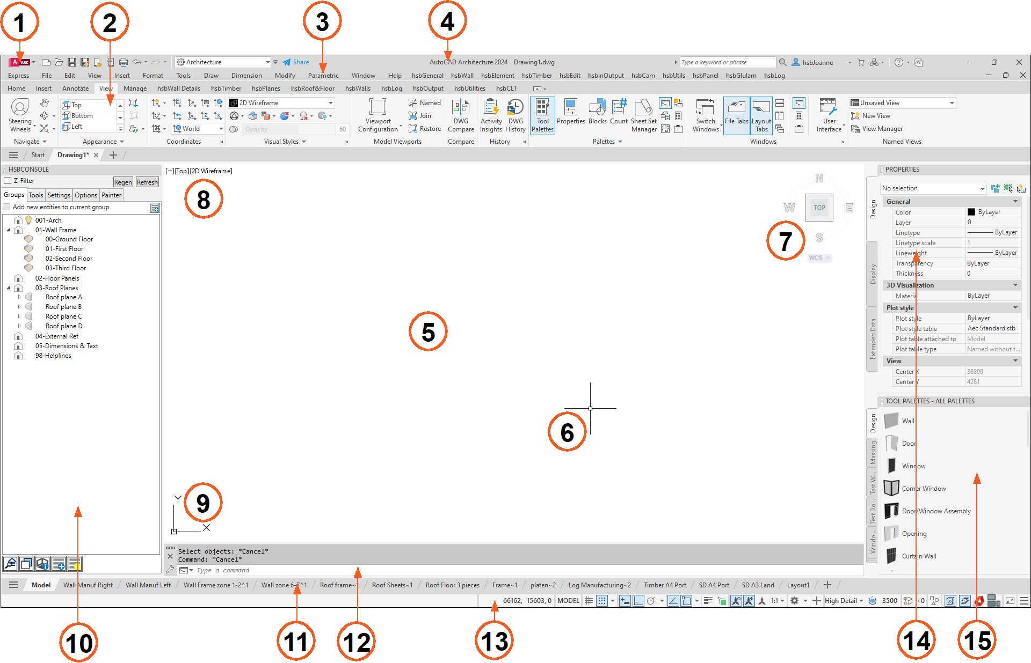The height and width of the screenshot is (663, 1031).
Task: Toggle the 001-Arch light bulb visibility
Action: click(28, 220)
